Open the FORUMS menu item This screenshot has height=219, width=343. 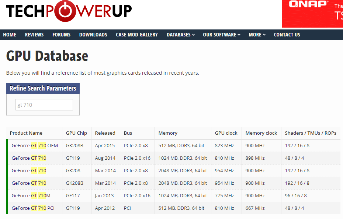click(x=62, y=35)
